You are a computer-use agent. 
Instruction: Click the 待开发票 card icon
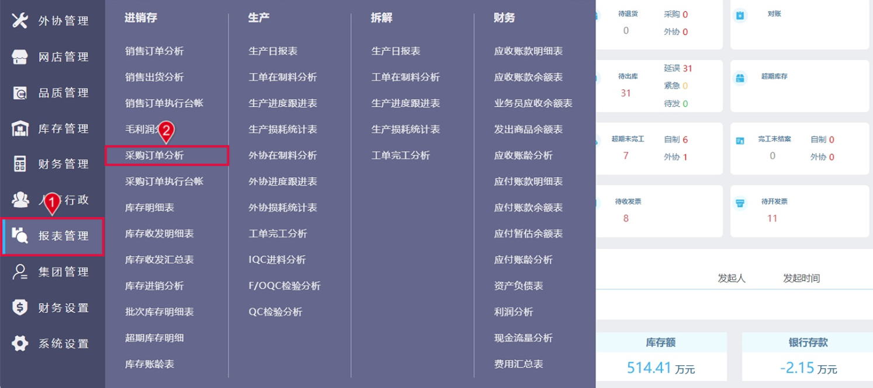click(x=740, y=203)
